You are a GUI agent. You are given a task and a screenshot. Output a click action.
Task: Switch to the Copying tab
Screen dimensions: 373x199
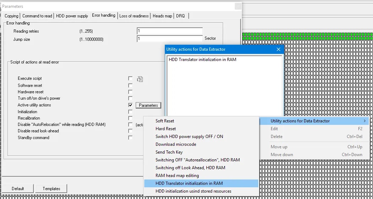point(11,16)
